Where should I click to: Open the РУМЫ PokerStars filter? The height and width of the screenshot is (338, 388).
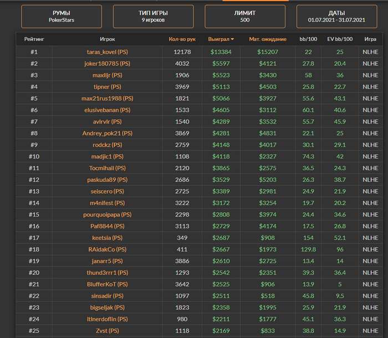62,17
